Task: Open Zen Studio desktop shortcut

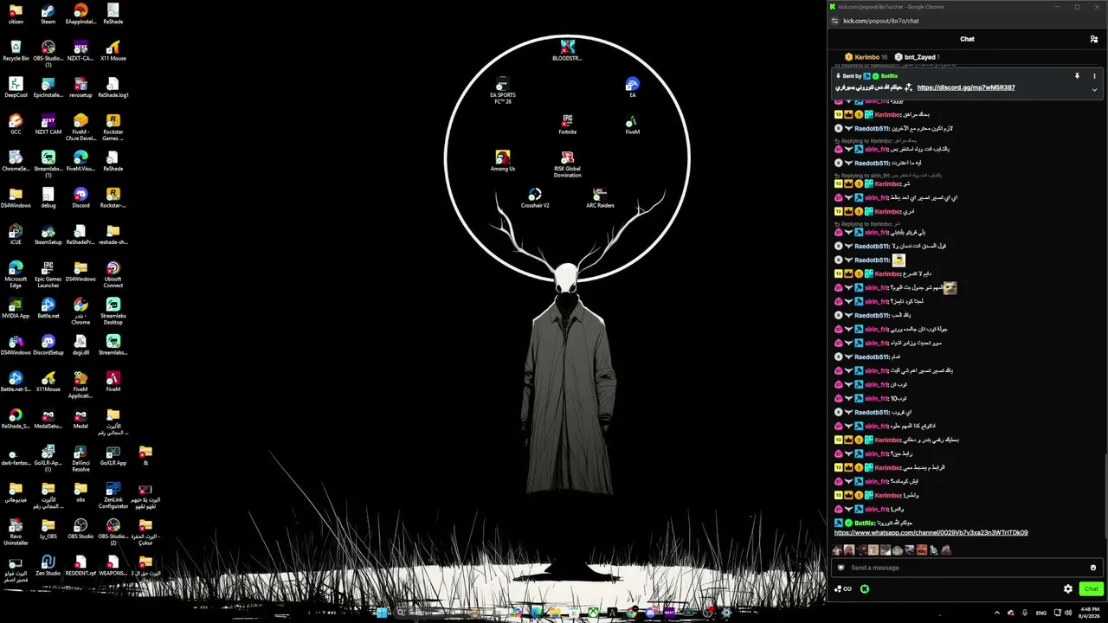Action: point(48,566)
